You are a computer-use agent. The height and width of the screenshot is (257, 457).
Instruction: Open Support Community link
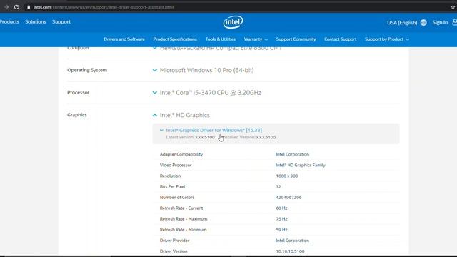point(296,39)
